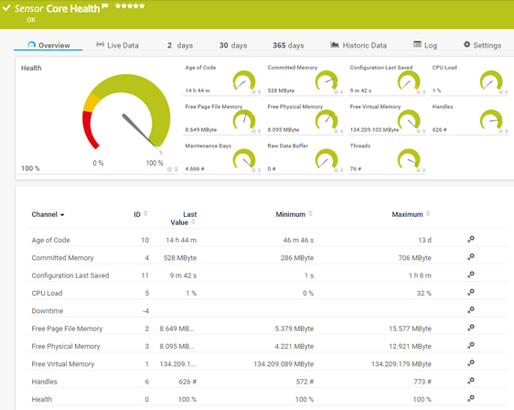Screen dimensions: 514x410
Task: Open channel settings gear for CPU Load row
Action: pos(471,293)
